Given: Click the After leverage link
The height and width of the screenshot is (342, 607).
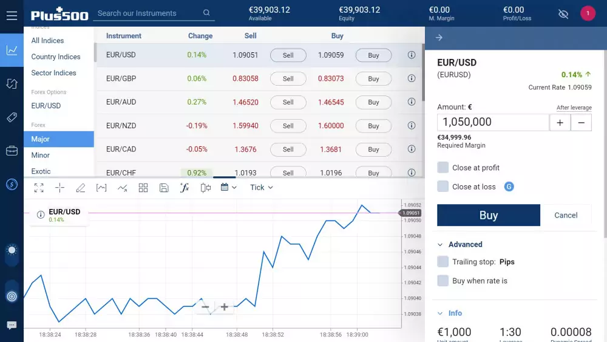Looking at the screenshot, I should click(x=574, y=108).
